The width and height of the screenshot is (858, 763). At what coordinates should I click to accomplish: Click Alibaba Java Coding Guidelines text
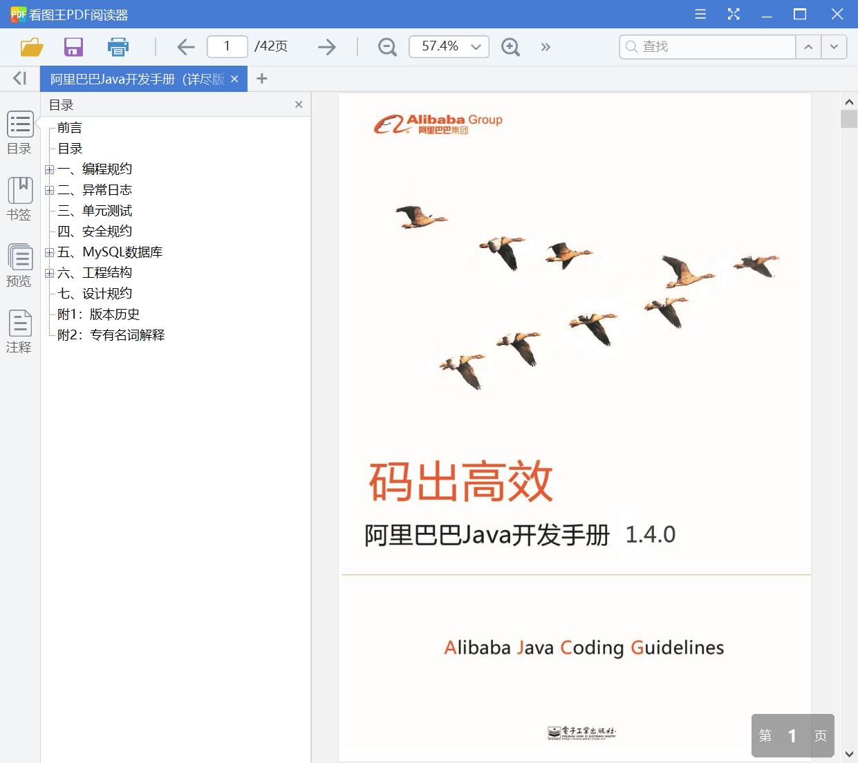[x=584, y=648]
